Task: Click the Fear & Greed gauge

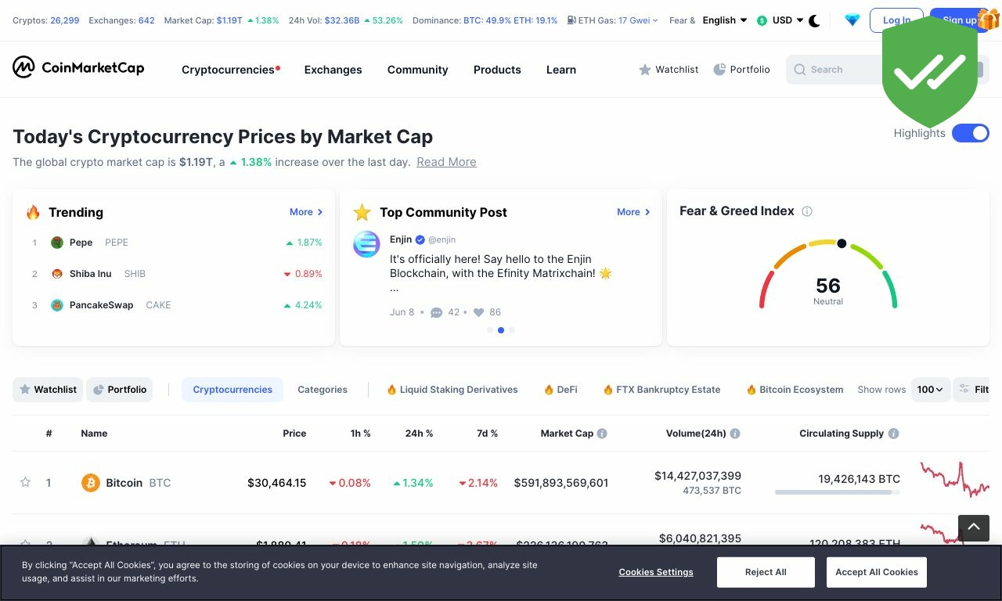Action: [828, 275]
